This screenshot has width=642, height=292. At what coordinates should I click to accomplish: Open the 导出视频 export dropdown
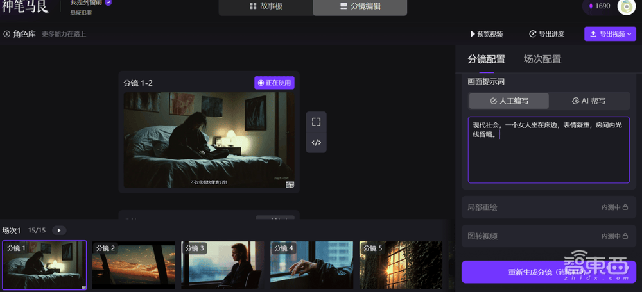(x=610, y=34)
